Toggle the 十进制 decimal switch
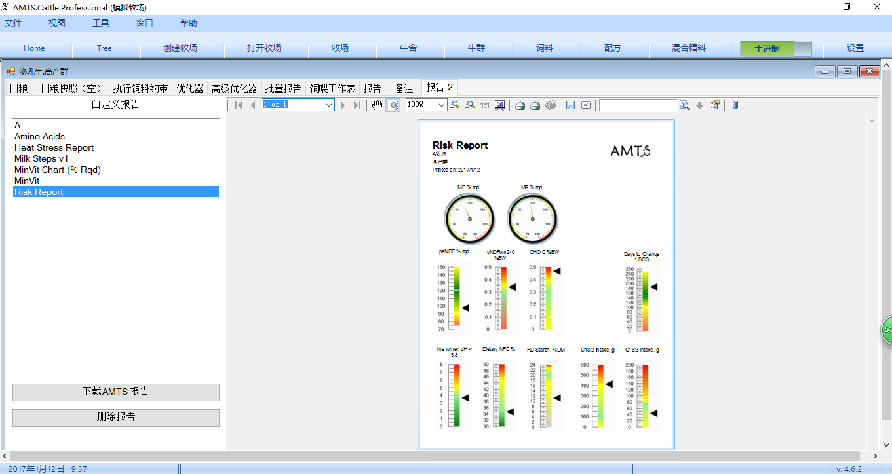The height and width of the screenshot is (474, 892). [x=776, y=48]
